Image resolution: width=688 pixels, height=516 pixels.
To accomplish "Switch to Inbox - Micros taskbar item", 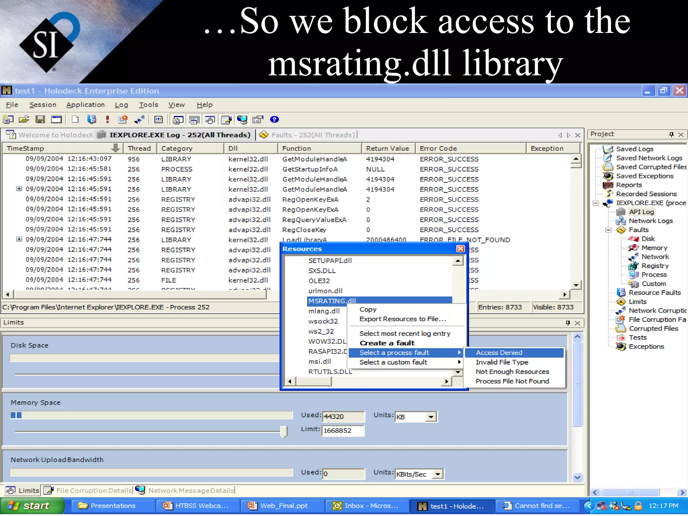I will tap(367, 506).
